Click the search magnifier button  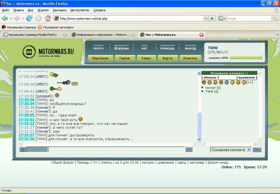(275, 18)
